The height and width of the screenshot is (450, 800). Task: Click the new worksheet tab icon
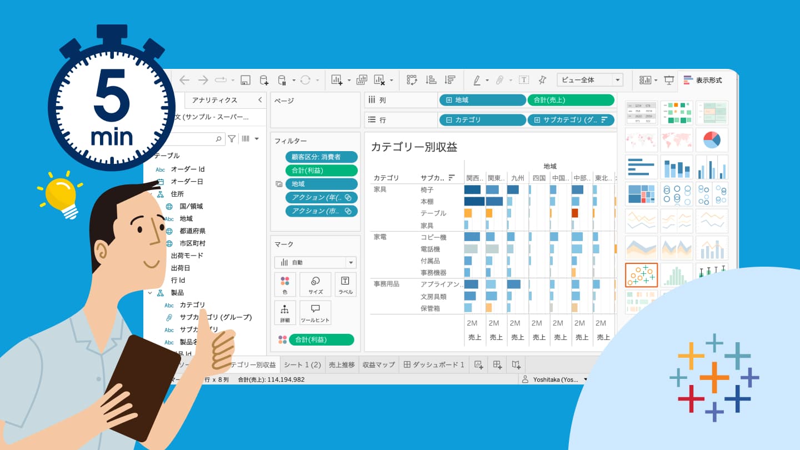pyautogui.click(x=478, y=364)
